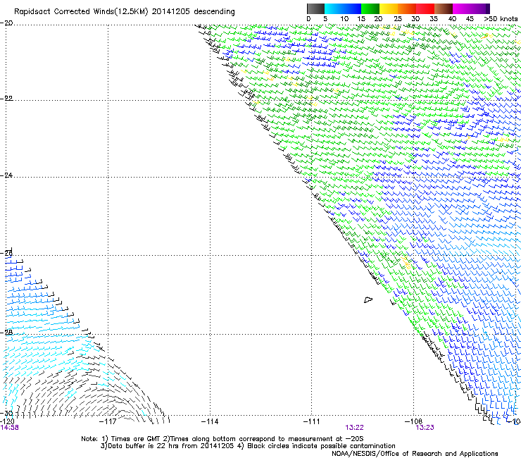Image resolution: width=521 pixels, height=458 pixels.
Task: Click the note 'Black circles indicate possible contamination'
Action: pyautogui.click(x=321, y=446)
